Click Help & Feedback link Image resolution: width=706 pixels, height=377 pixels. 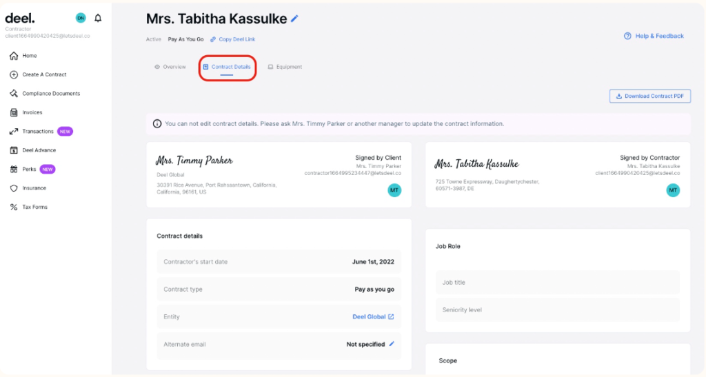click(x=659, y=36)
